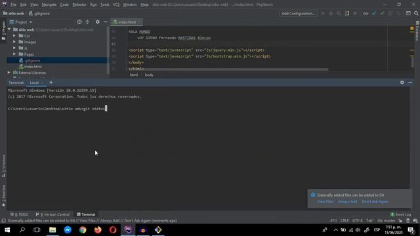
Task: Click the Stop square icon
Action: point(355,13)
